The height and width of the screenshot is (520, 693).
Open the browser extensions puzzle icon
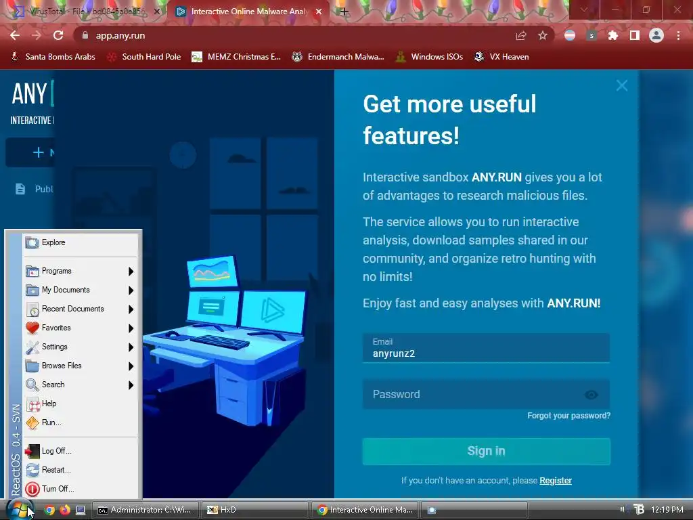[613, 35]
